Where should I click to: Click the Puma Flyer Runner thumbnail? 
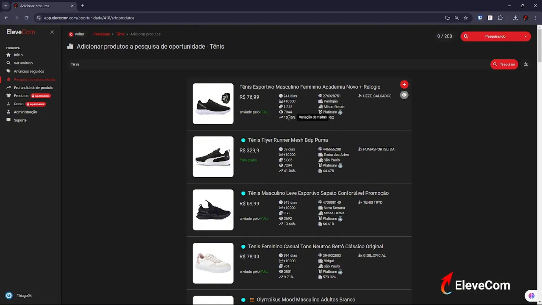213,157
